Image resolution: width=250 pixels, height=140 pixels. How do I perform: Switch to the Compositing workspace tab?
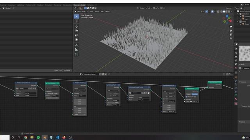67,5
